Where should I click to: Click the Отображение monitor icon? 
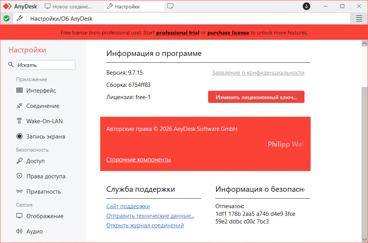[x=20, y=216]
